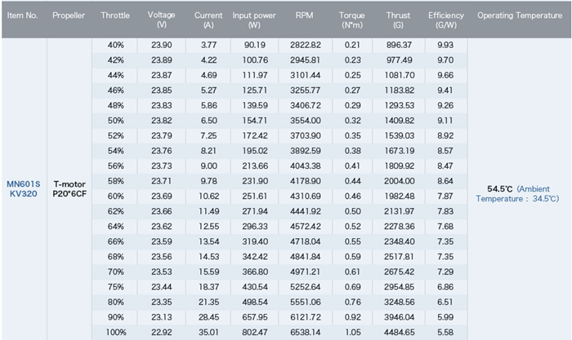Click the 802.47 input power value
Image resolution: width=572 pixels, height=340 pixels.
pyautogui.click(x=254, y=333)
